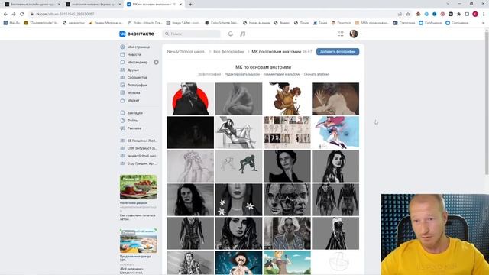
Task: Open the Chrome profile avatar icon
Action: pos(475,14)
